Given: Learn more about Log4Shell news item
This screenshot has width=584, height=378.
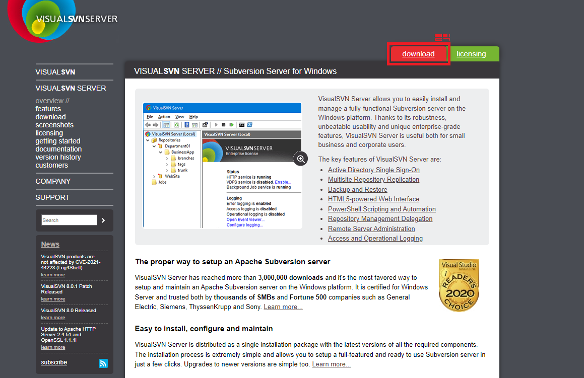Looking at the screenshot, I should click(x=53, y=275).
